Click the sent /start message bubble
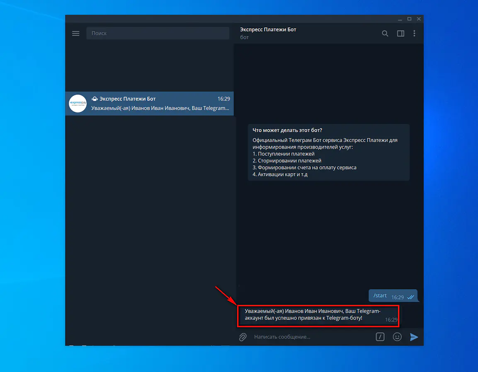 click(x=380, y=295)
